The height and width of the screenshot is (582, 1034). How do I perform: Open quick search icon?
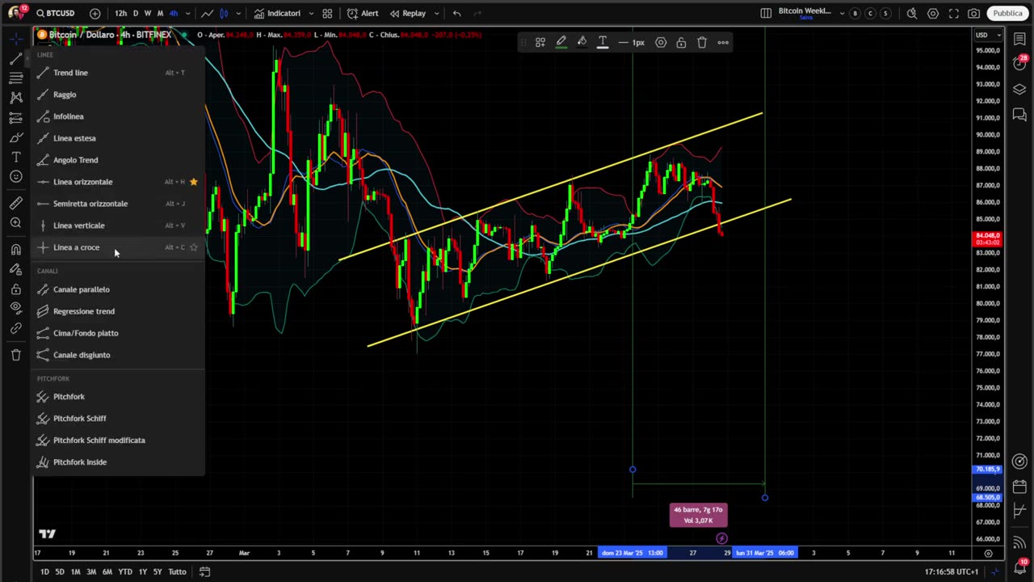(912, 13)
